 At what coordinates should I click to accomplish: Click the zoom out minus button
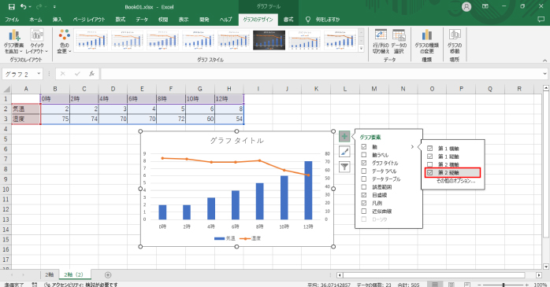coord(480,285)
